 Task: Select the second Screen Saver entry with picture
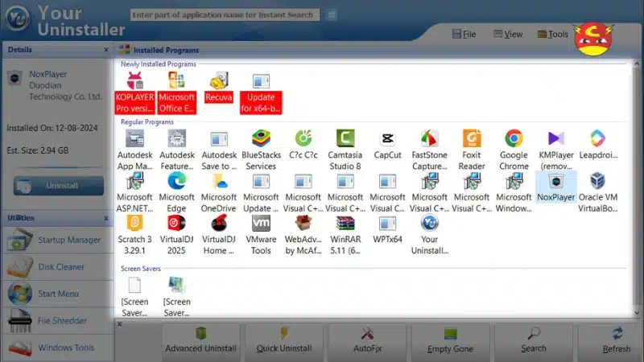(176, 297)
